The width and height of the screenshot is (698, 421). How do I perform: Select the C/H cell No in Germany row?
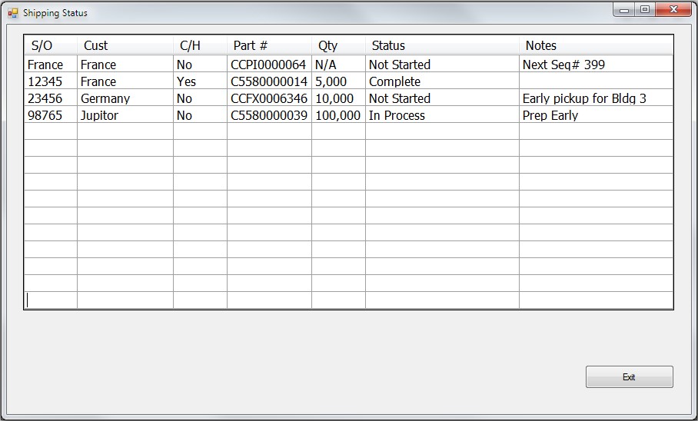201,98
